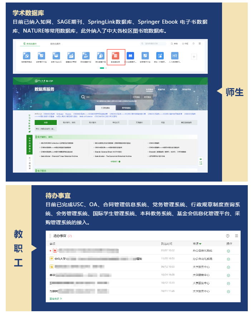Viewport: 251px width, 313px height.
Task: Click the magnifier icon in database search bar
Action: point(83,97)
